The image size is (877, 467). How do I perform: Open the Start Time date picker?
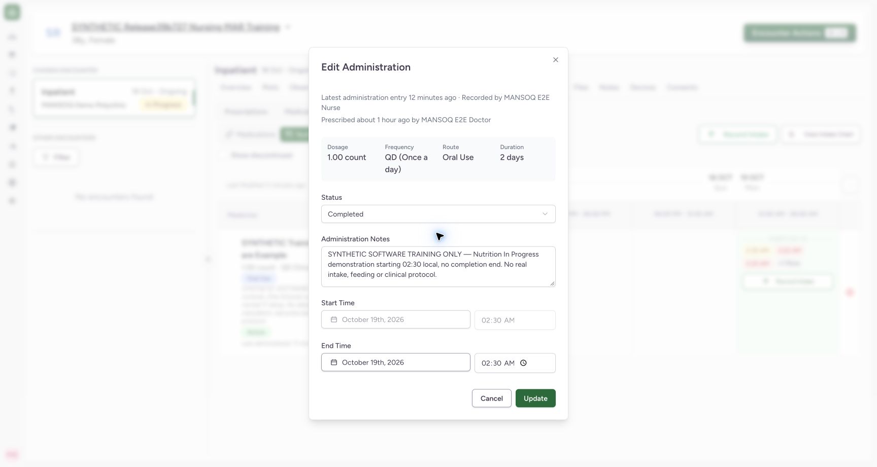pos(396,319)
